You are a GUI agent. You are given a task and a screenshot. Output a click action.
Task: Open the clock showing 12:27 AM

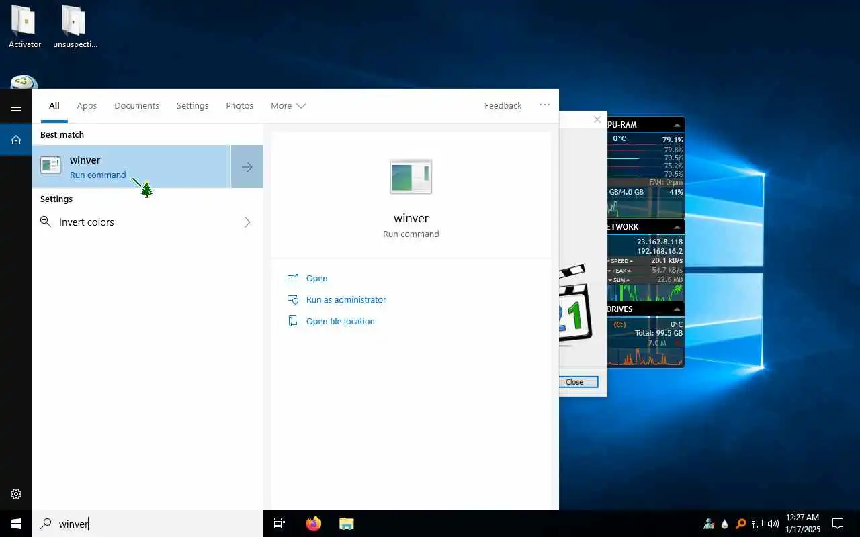pos(802,524)
